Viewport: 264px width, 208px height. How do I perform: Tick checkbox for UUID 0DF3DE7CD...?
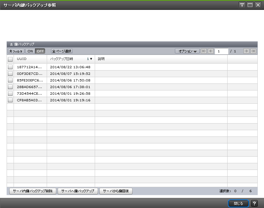10,74
